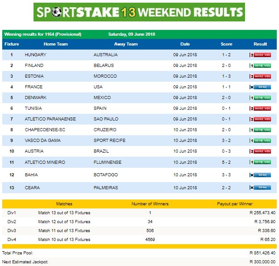
Task: Click the ATLETICO MINEIRO team cell
Action: tap(45, 162)
